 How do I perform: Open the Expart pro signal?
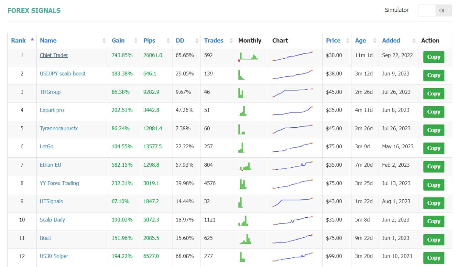[x=52, y=110]
